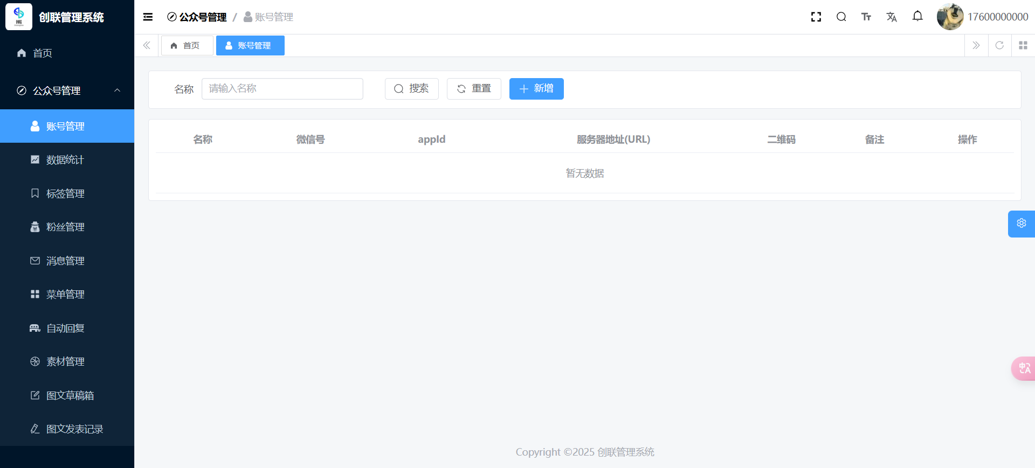Click the 备注 column header

point(874,139)
